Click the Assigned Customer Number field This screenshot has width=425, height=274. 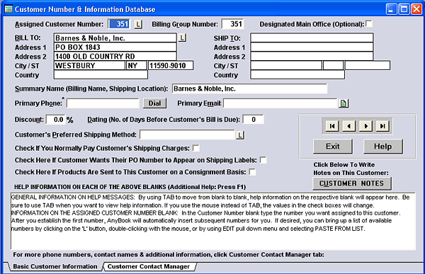[x=119, y=24]
